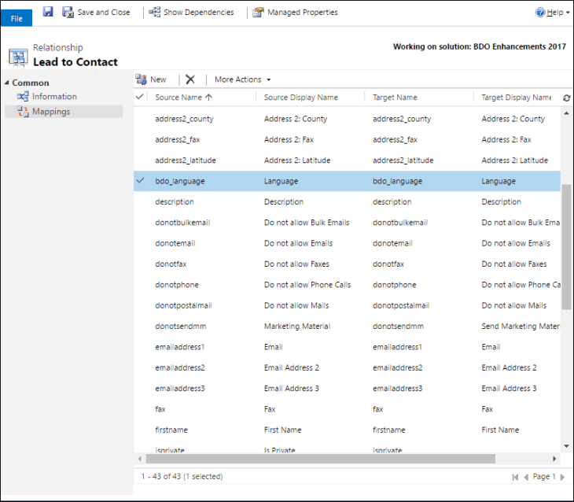Select Information in the sidebar
The width and height of the screenshot is (574, 502).
(54, 97)
